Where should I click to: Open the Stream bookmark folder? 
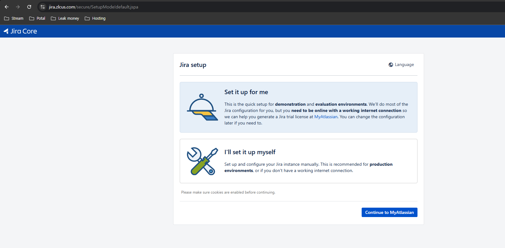coord(14,18)
